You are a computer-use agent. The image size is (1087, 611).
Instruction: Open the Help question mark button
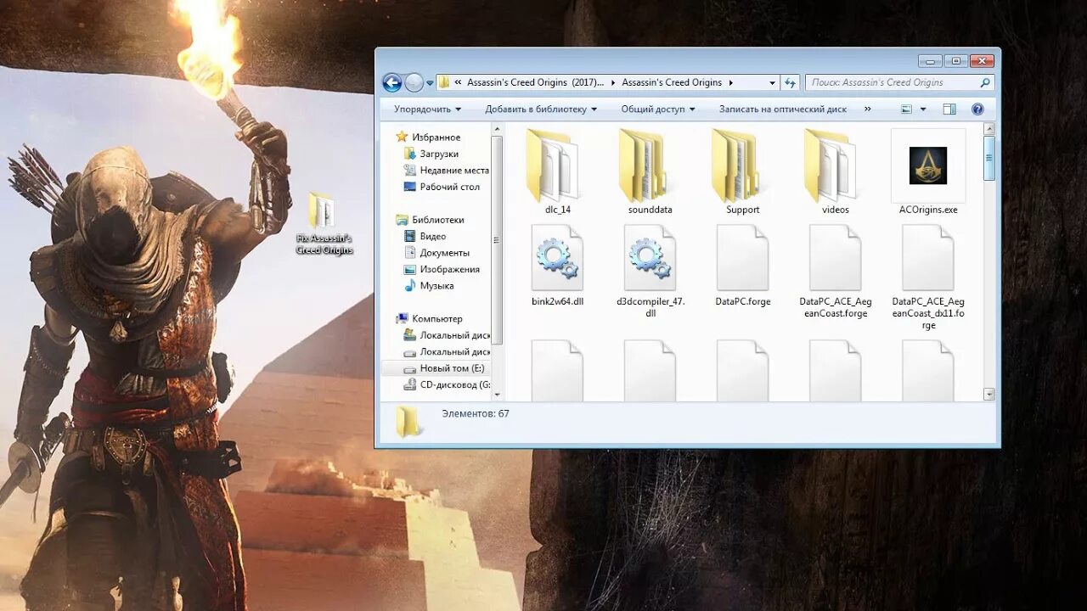[977, 109]
